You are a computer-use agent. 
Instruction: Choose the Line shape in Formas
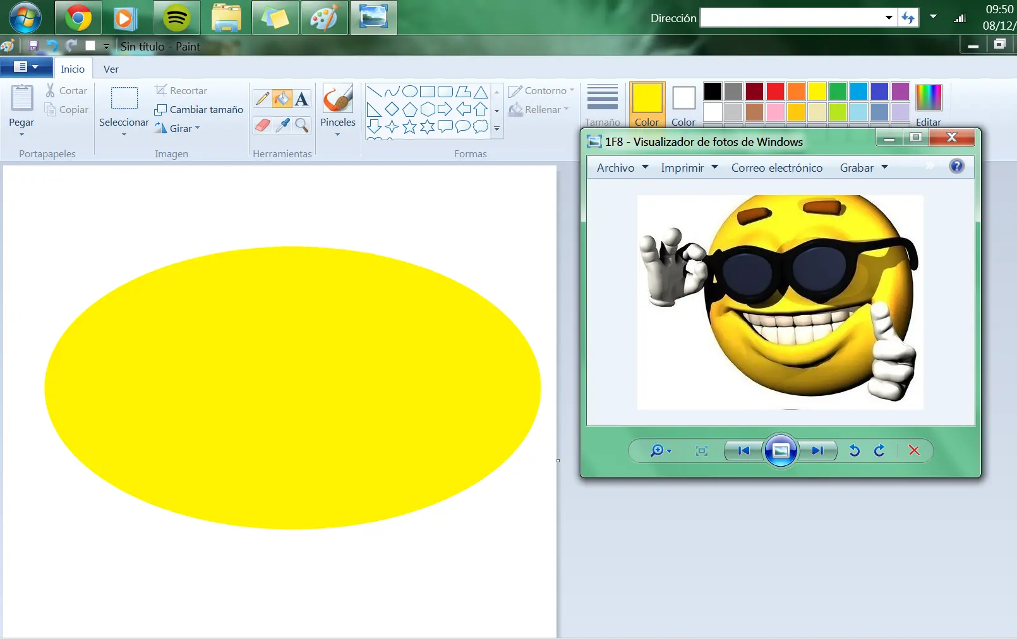(374, 92)
